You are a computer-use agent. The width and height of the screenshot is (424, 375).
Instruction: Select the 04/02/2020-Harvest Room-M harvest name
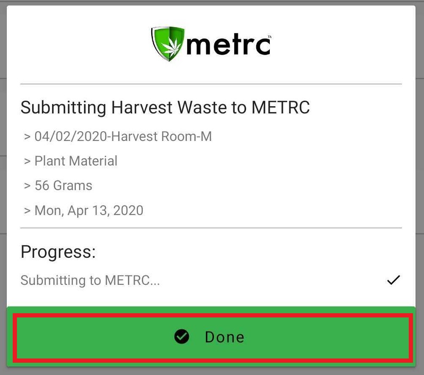[x=123, y=136]
